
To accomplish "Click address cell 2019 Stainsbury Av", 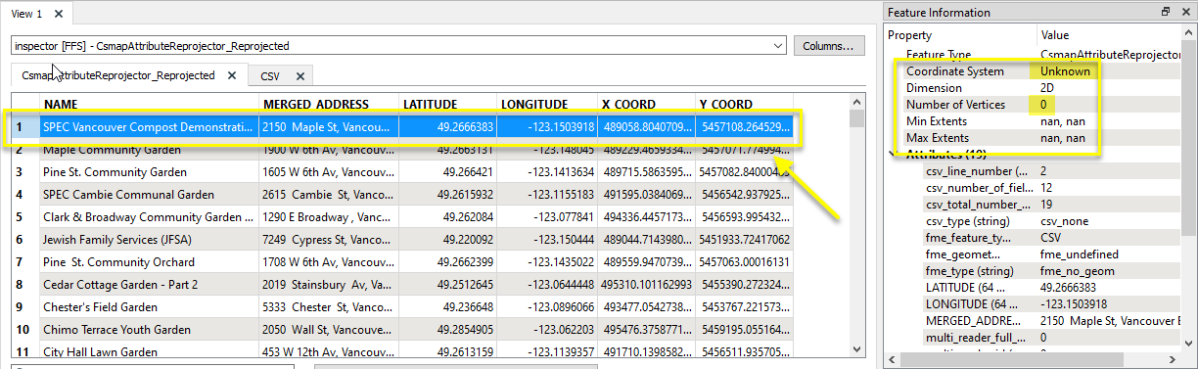I will click(x=329, y=285).
